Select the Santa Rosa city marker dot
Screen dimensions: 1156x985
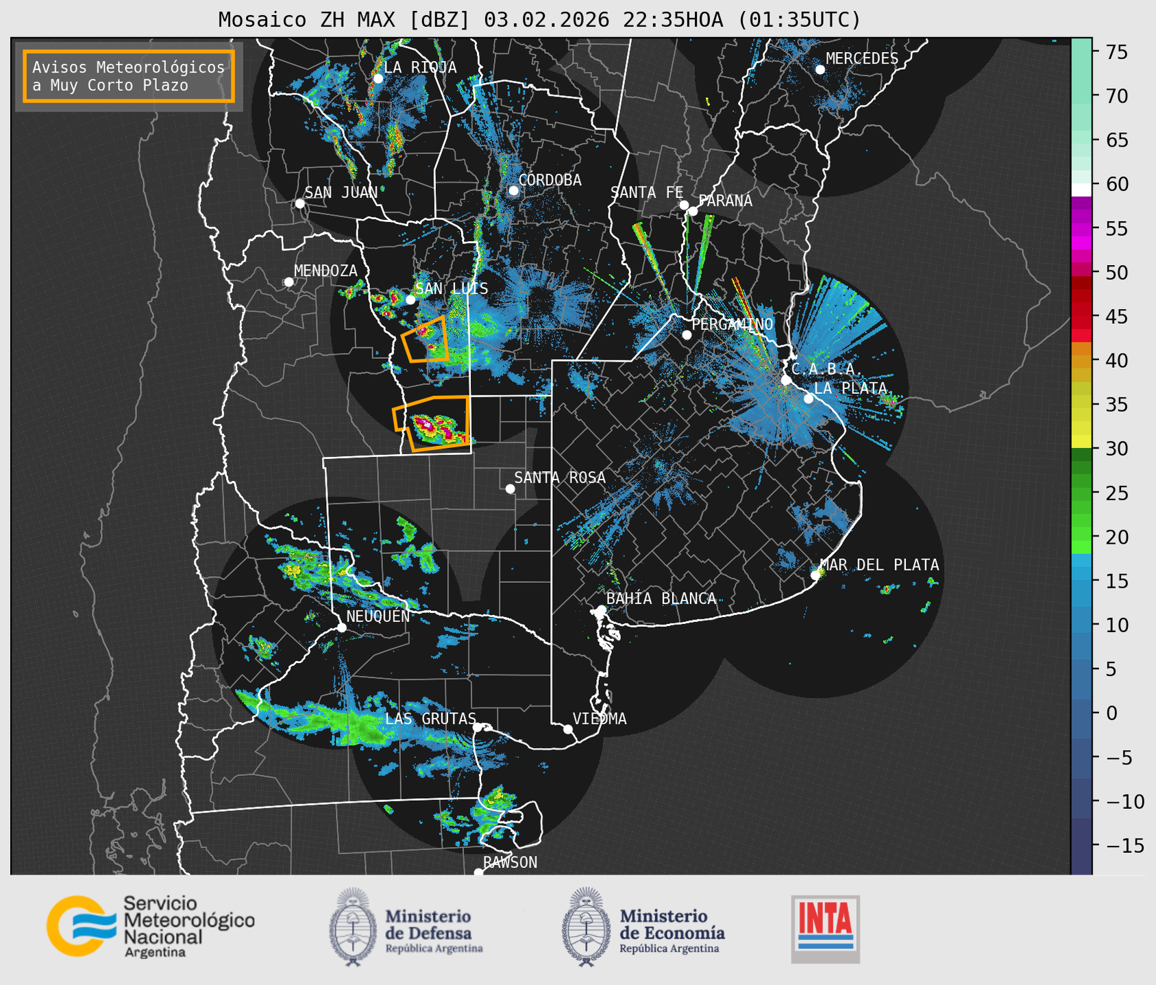[x=510, y=488]
